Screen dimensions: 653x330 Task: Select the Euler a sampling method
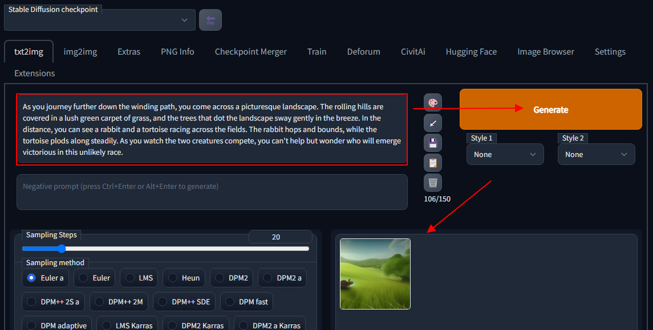click(46, 278)
